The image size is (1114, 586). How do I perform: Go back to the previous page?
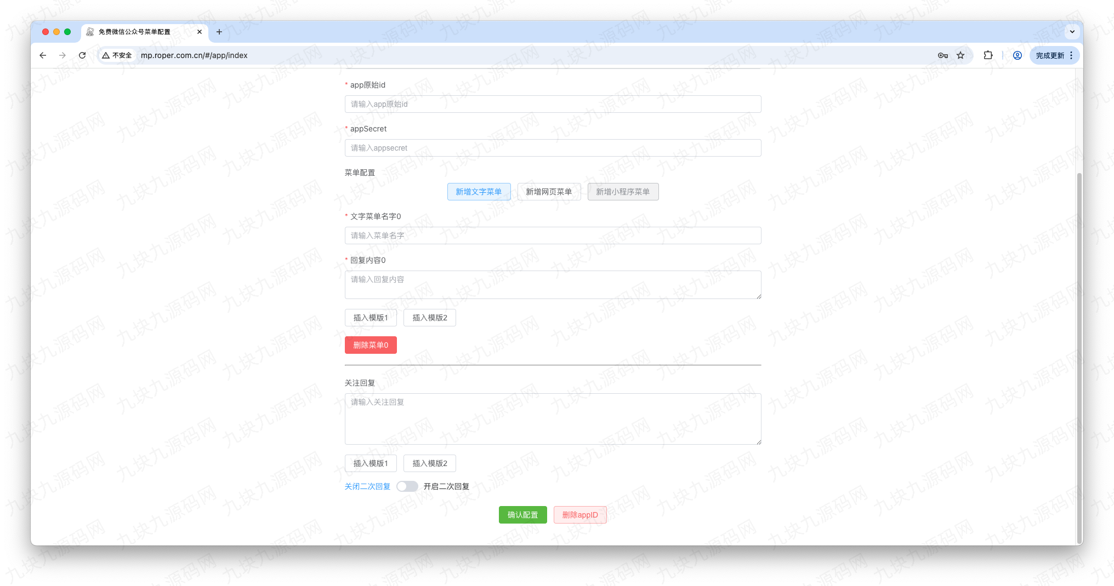(x=43, y=55)
